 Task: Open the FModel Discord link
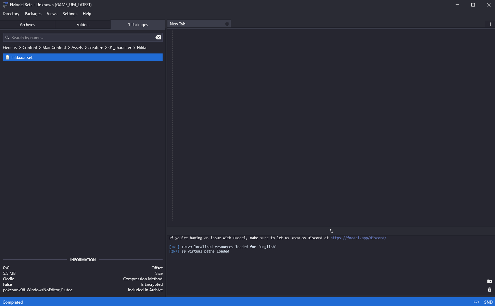pyautogui.click(x=358, y=238)
